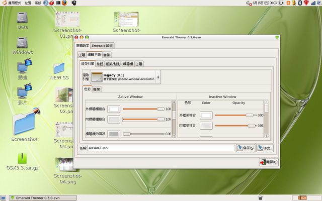
Task: Launch the red round panel launcher icon
Action: [51, 3]
